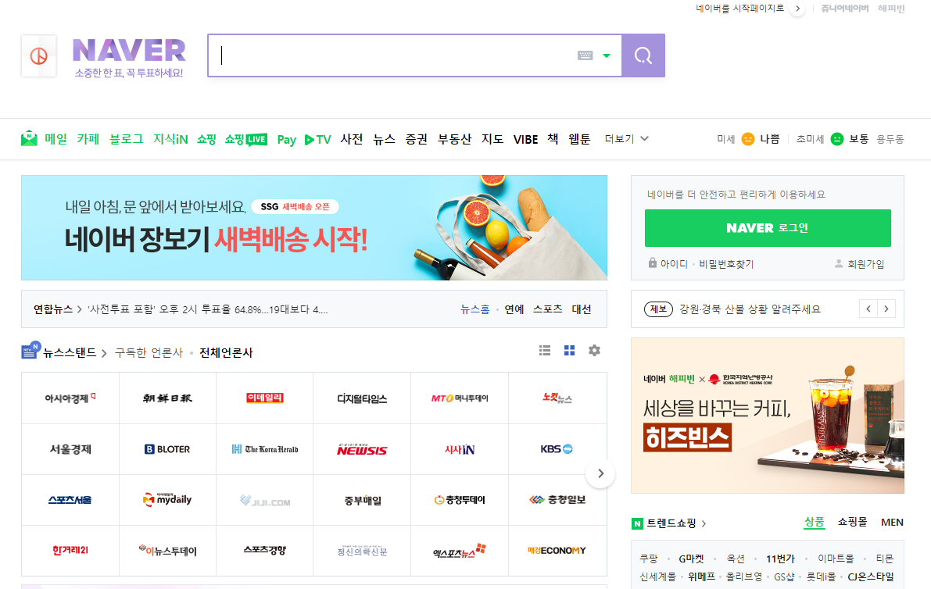The width and height of the screenshot is (931, 589).
Task: Click the NAVER logo
Action: tap(129, 51)
